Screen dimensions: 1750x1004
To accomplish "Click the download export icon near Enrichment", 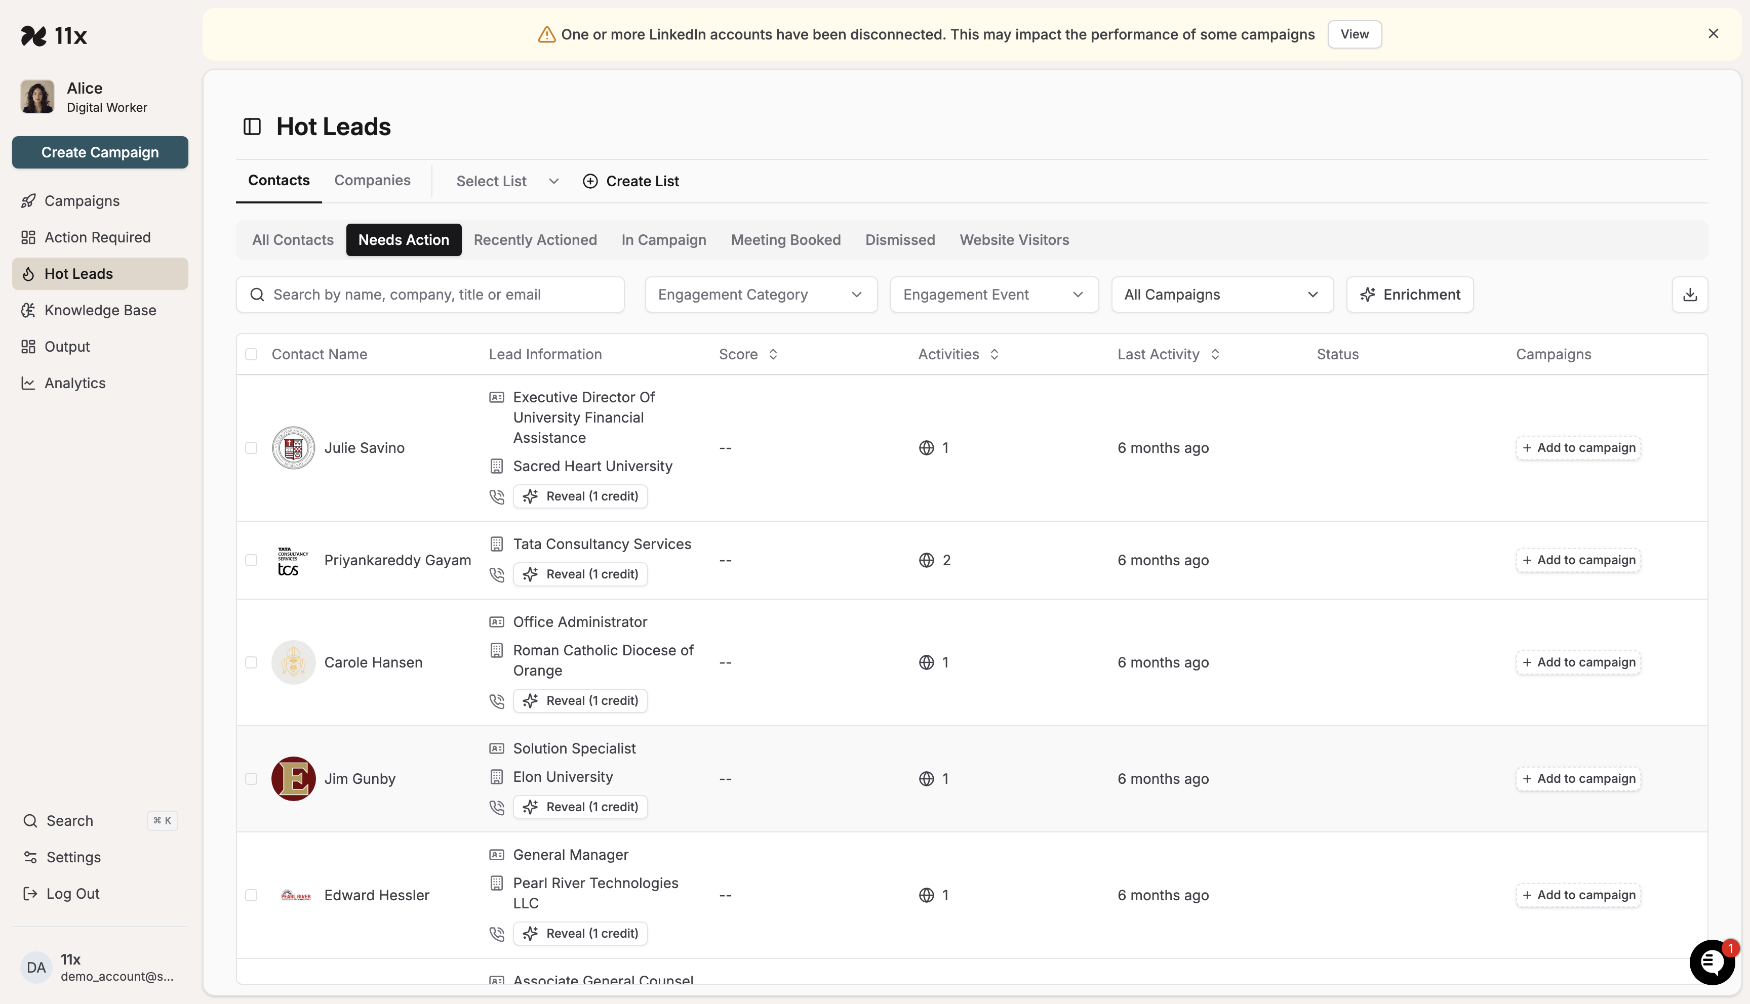I will [x=1690, y=295].
